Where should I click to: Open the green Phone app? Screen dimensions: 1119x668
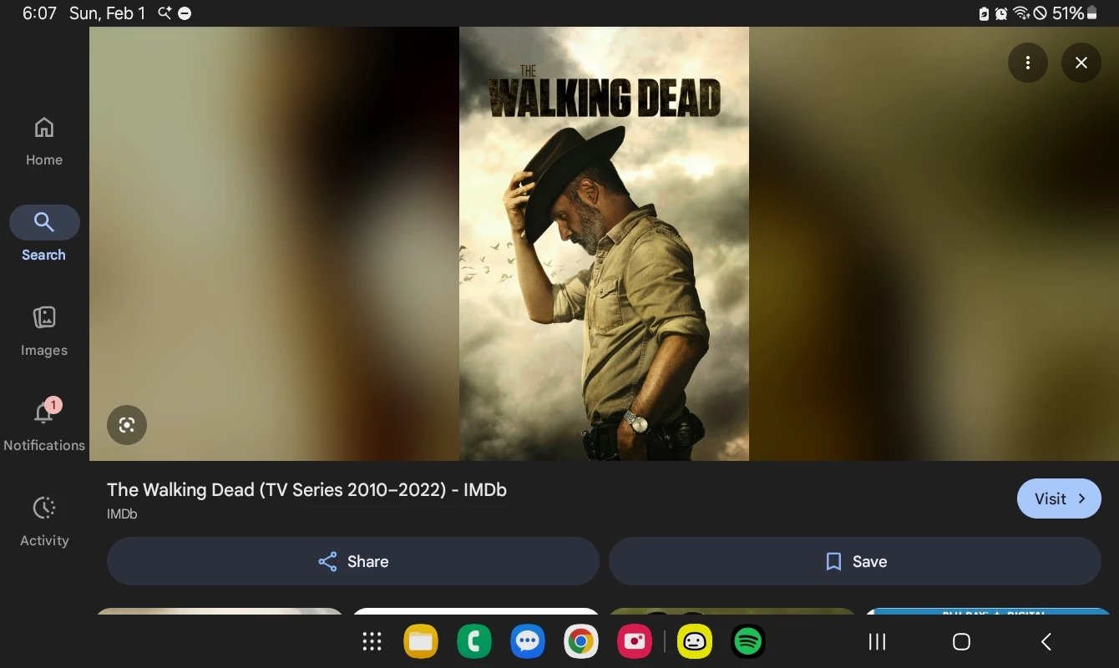pyautogui.click(x=474, y=641)
